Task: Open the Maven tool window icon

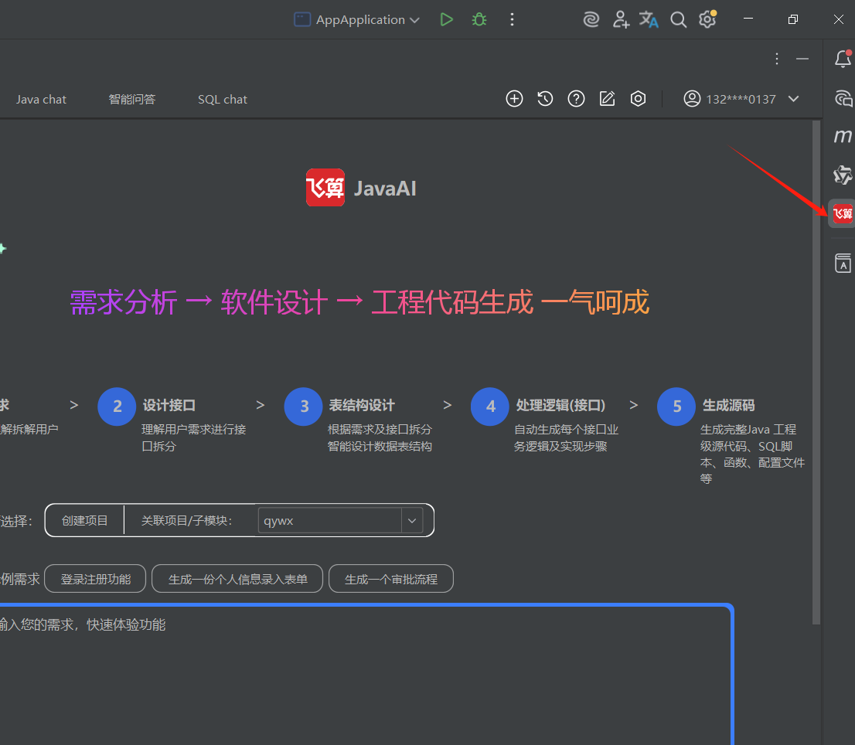Action: click(843, 136)
